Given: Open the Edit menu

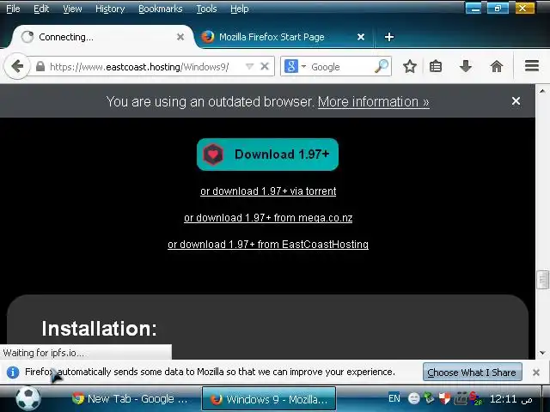Looking at the screenshot, I should tap(41, 9).
